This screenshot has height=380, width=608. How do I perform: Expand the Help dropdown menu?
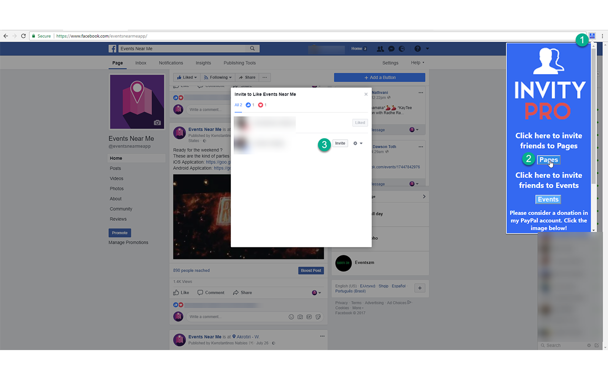coord(418,63)
